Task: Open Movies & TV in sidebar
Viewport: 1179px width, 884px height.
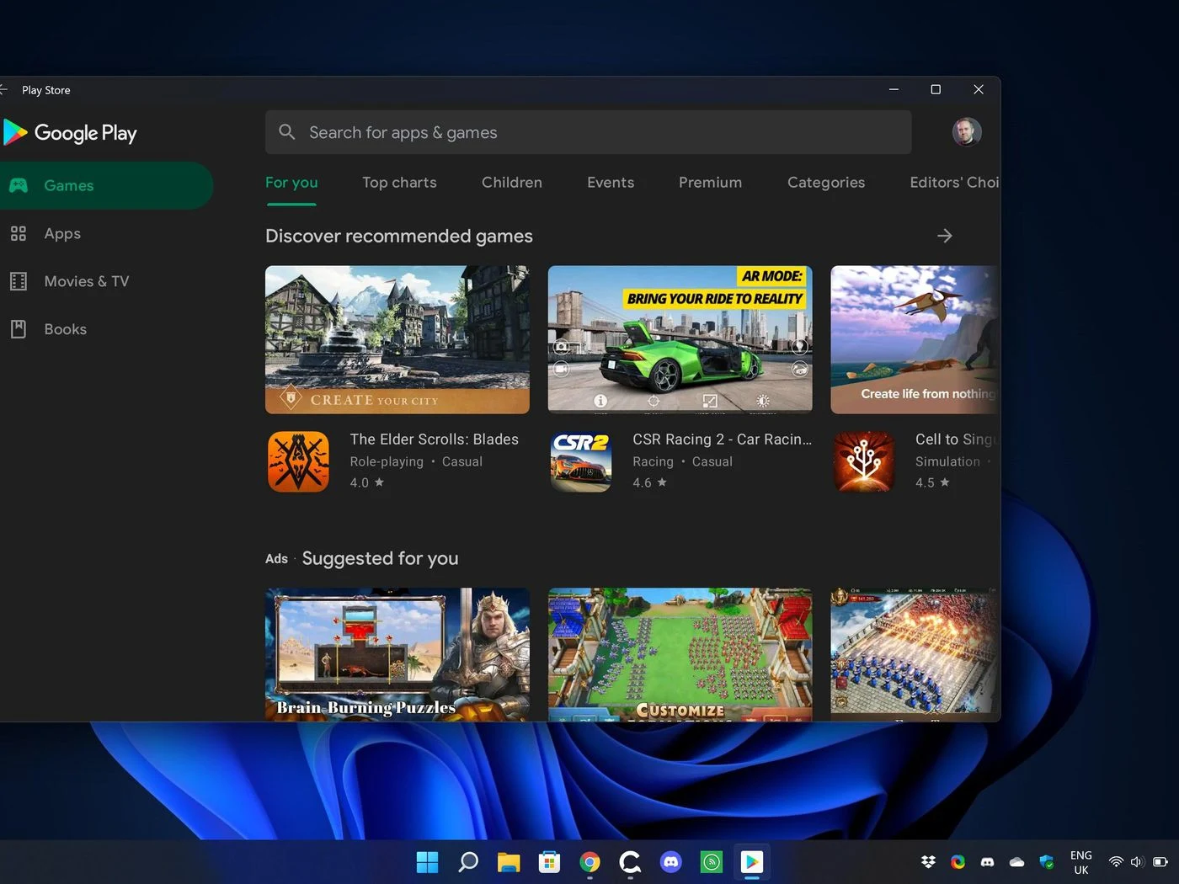Action: (x=86, y=281)
